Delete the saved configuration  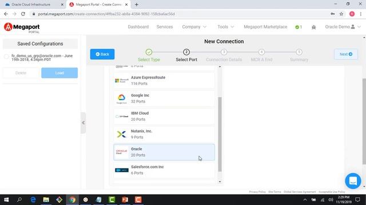tap(21, 73)
